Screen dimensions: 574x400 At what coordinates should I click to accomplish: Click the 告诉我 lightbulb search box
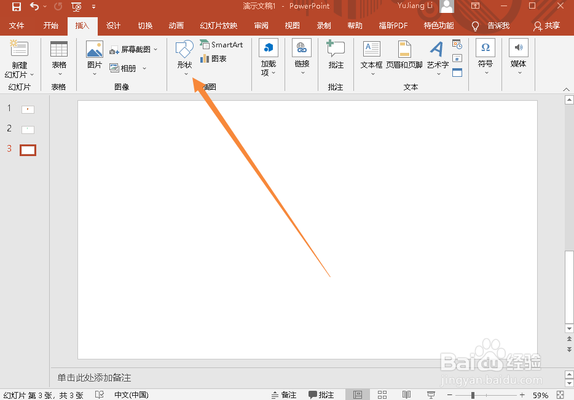pyautogui.click(x=490, y=26)
